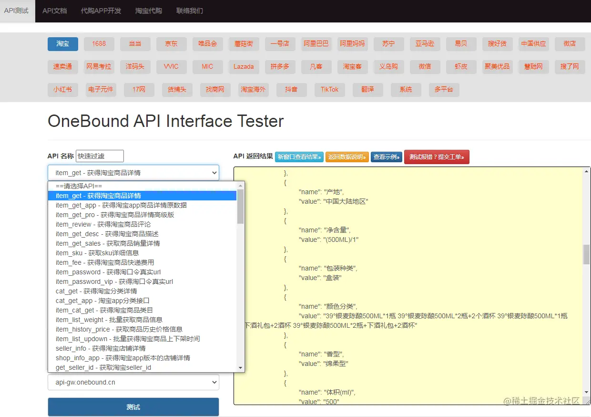Select the 虾皮 platform button

[461, 67]
